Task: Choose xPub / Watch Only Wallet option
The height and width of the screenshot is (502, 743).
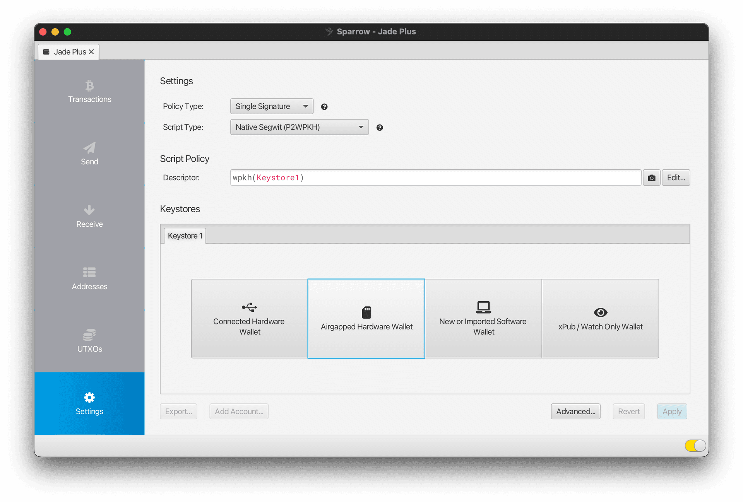Action: pyautogui.click(x=600, y=319)
